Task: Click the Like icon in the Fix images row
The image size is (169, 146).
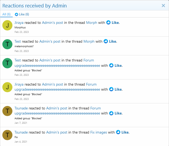Action: [x=118, y=132]
